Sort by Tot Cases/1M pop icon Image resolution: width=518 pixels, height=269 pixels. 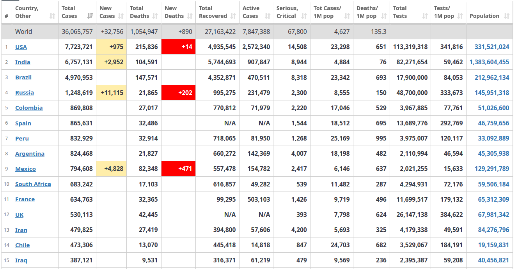click(x=347, y=16)
